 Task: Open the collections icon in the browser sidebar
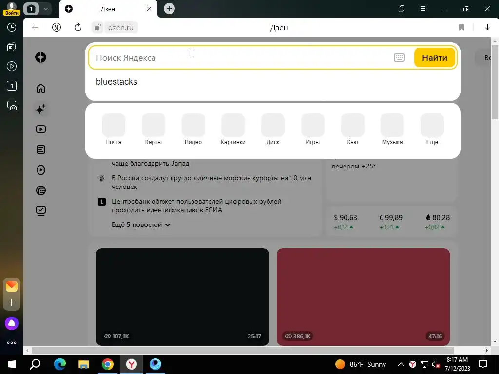coord(12,47)
